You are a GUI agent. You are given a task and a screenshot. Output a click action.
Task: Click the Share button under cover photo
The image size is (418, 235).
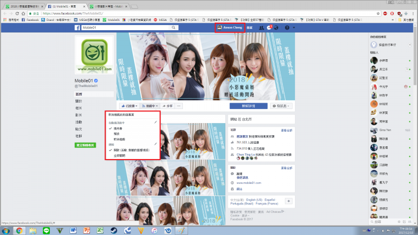tap(167, 106)
